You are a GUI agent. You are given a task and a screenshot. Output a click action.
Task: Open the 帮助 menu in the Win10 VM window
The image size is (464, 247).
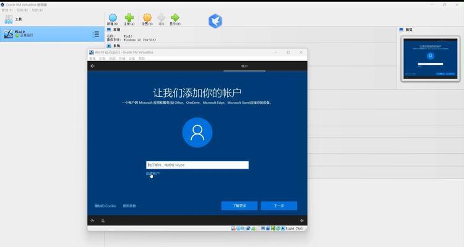142,59
